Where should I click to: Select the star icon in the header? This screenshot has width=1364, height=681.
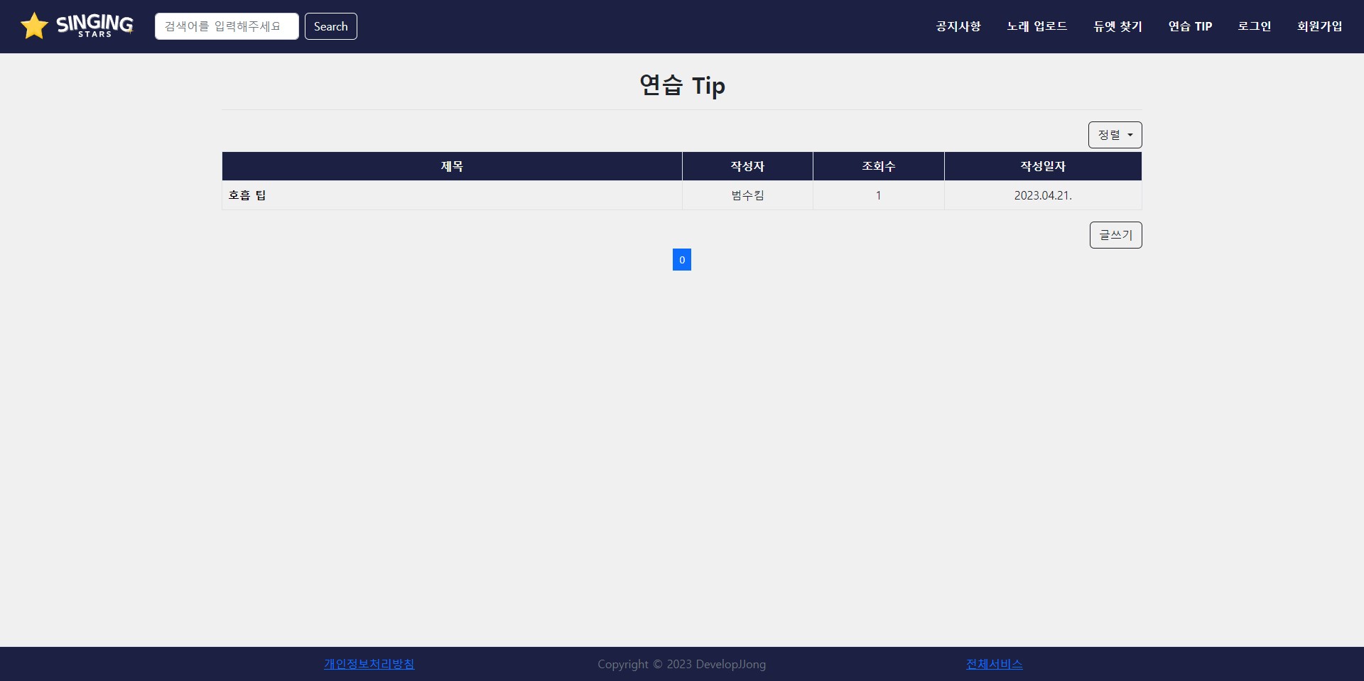[33, 25]
